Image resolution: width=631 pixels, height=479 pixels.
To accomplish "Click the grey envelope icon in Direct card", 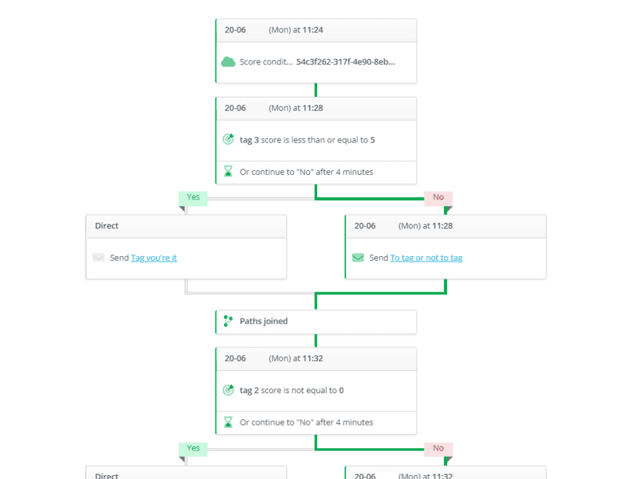I will point(99,258).
